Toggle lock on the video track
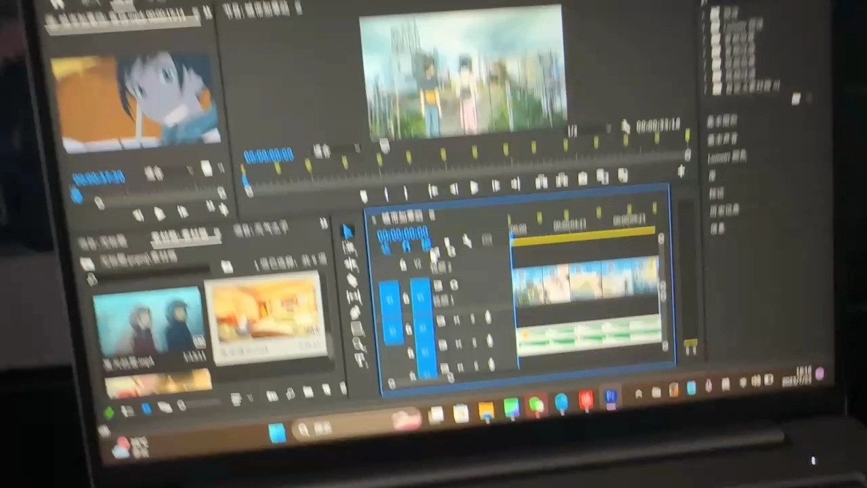The width and height of the screenshot is (867, 488). pyautogui.click(x=405, y=298)
